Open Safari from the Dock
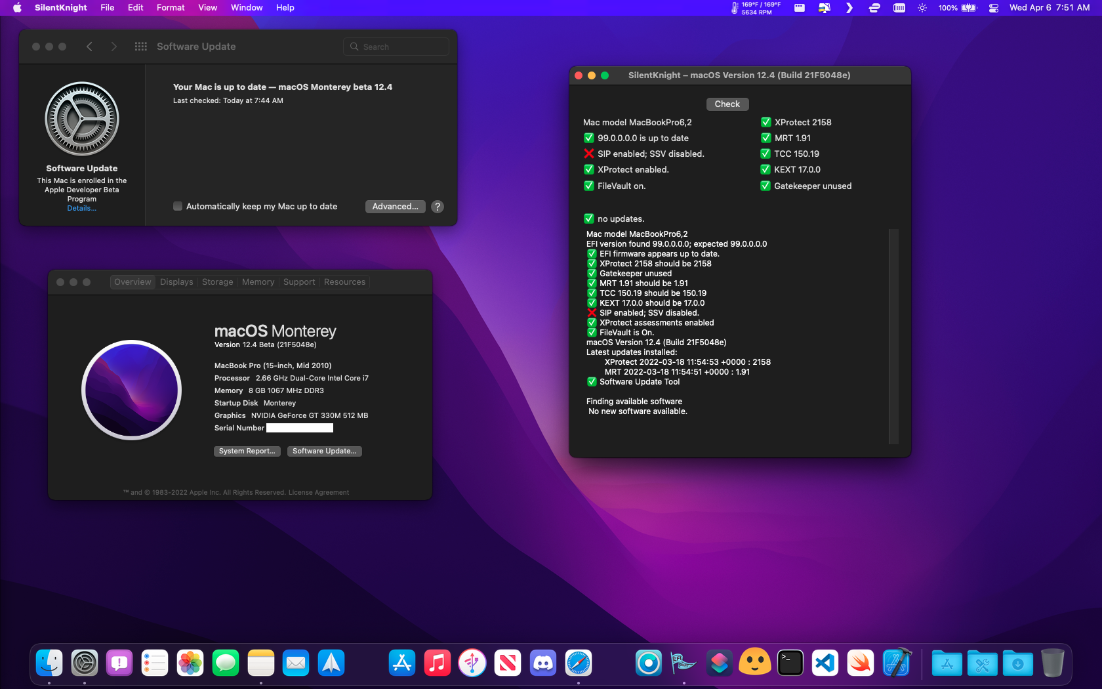Screen dimensions: 1102x689 [x=579, y=663]
